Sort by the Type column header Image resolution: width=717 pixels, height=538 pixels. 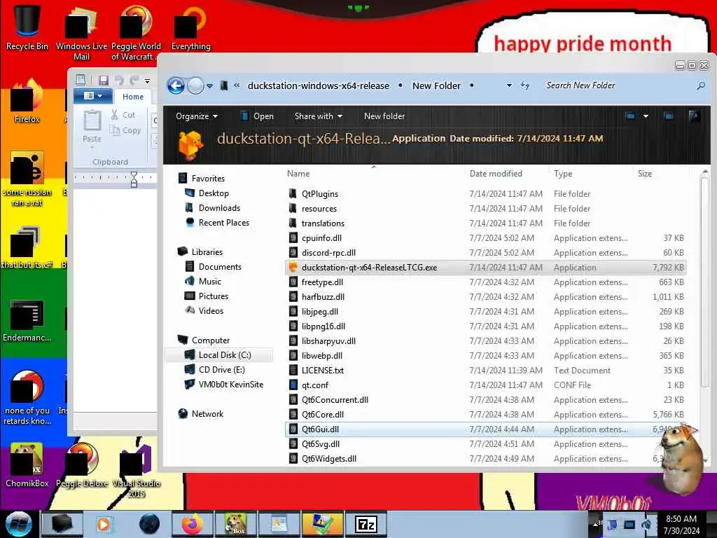tap(563, 174)
